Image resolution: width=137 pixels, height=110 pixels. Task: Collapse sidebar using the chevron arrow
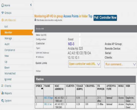pos(31,5)
